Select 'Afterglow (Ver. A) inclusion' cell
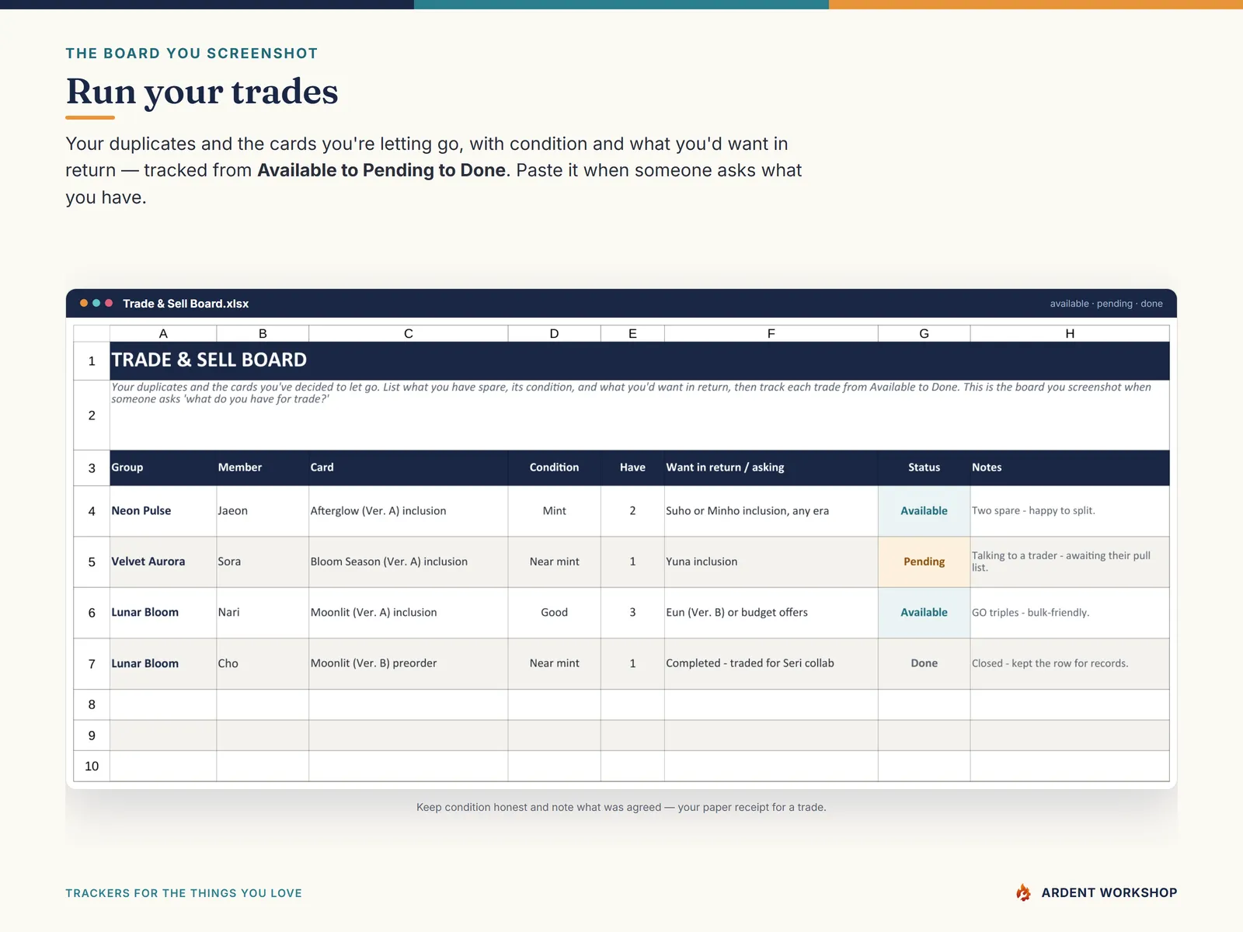The width and height of the screenshot is (1243, 932). [x=409, y=511]
